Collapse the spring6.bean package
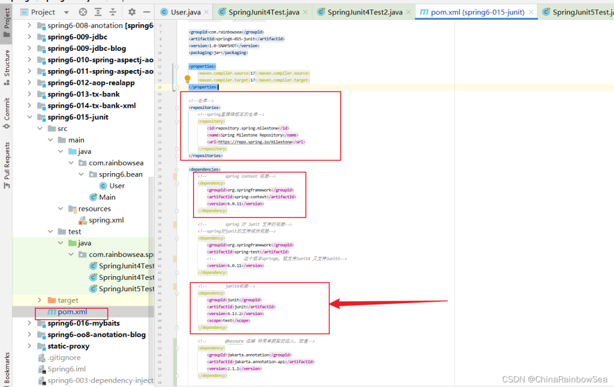The height and width of the screenshot is (387, 614). 80,174
